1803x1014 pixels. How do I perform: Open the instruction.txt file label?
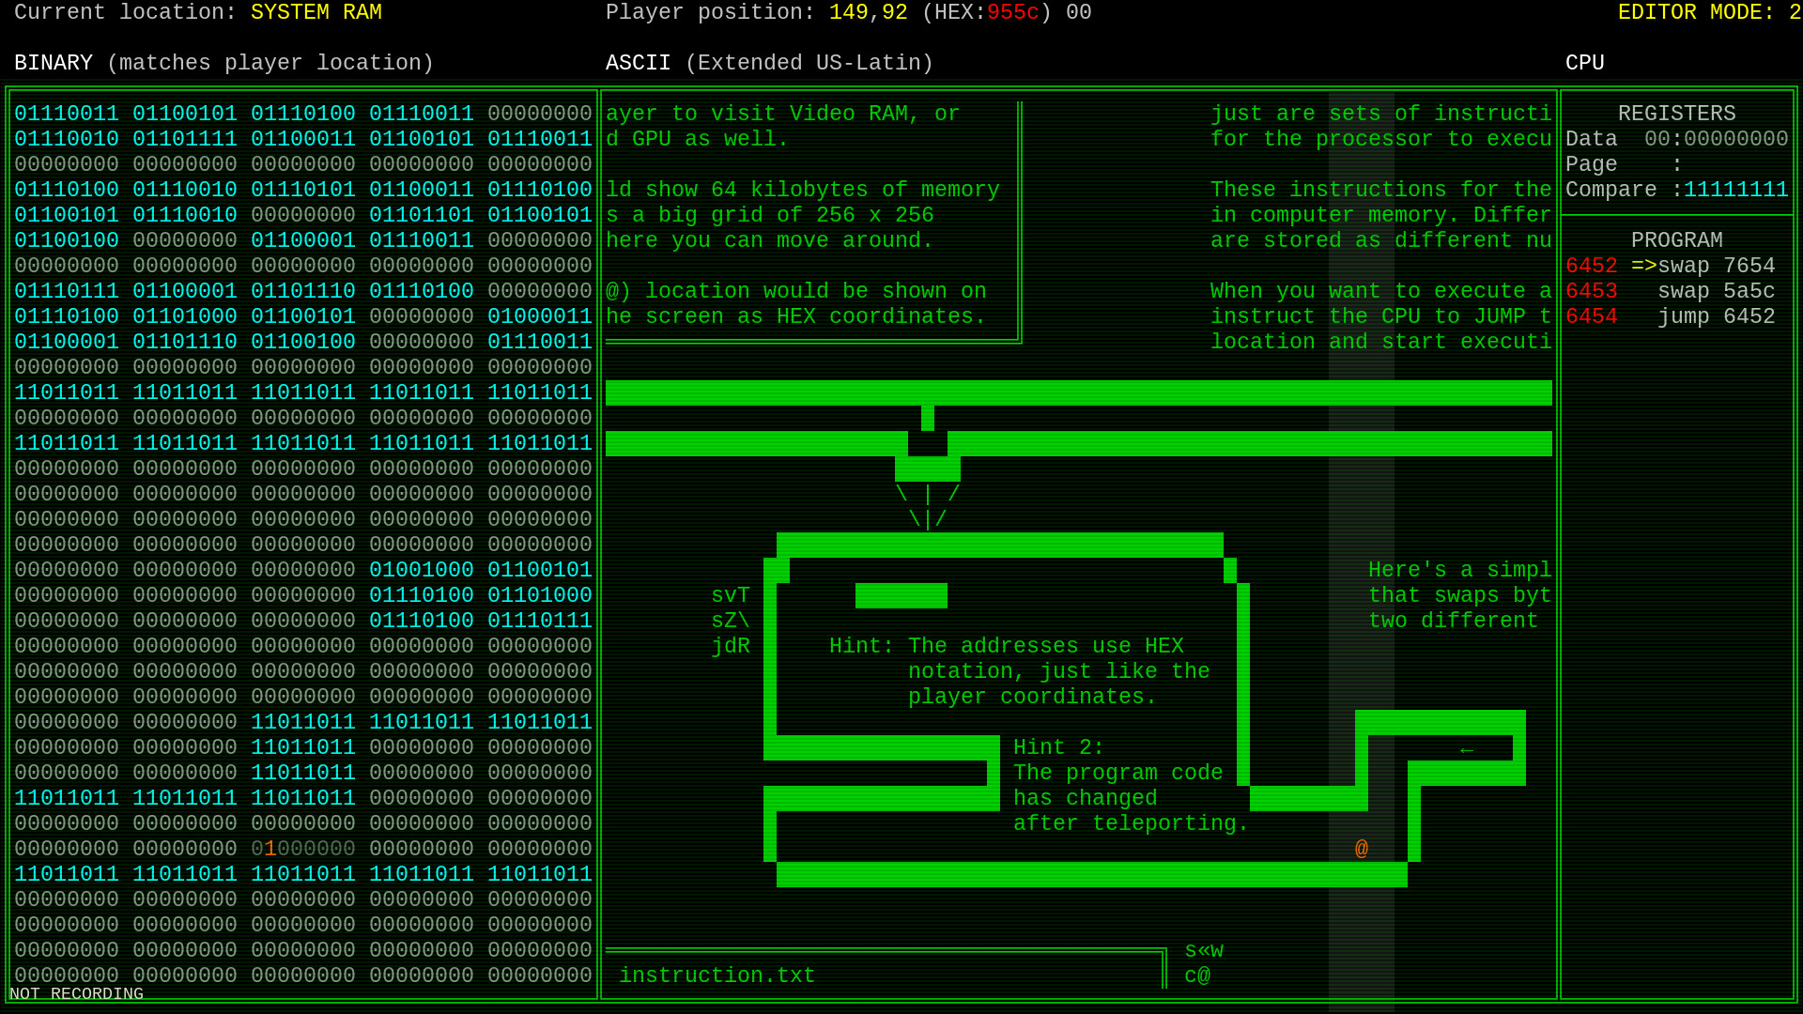(x=718, y=976)
